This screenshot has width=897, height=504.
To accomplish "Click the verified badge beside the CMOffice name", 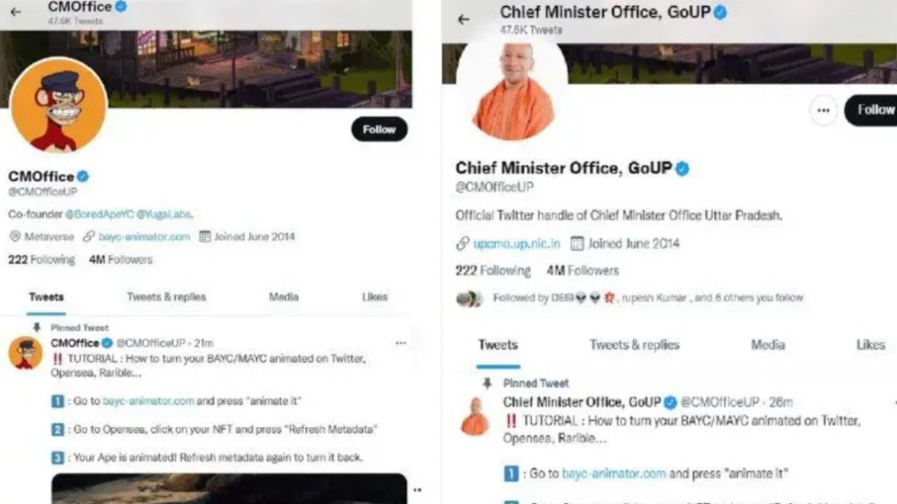I will tap(83, 176).
